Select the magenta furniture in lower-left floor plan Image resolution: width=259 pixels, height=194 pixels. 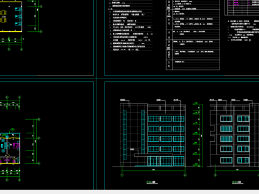(16, 145)
